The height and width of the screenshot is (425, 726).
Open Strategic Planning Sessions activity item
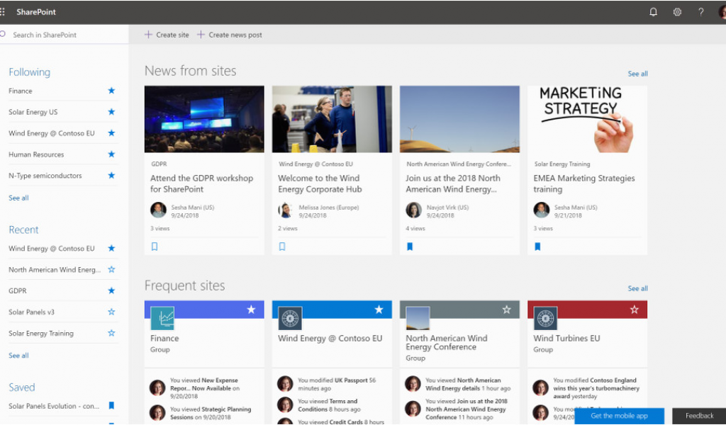(x=210, y=413)
